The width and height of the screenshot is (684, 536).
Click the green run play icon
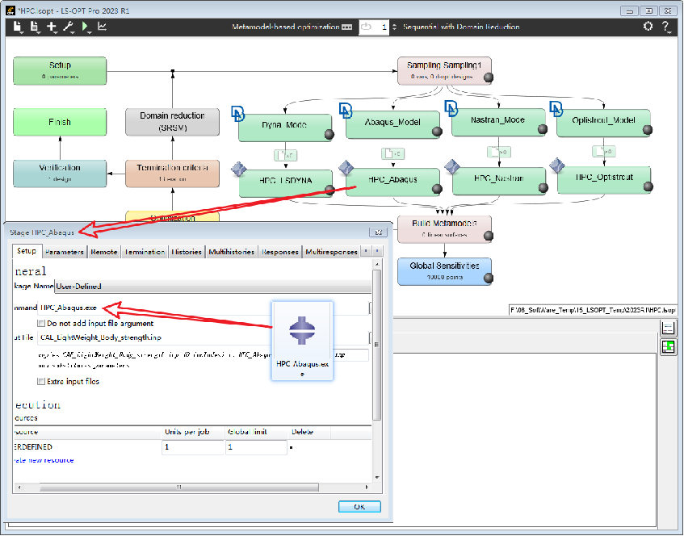(86, 27)
